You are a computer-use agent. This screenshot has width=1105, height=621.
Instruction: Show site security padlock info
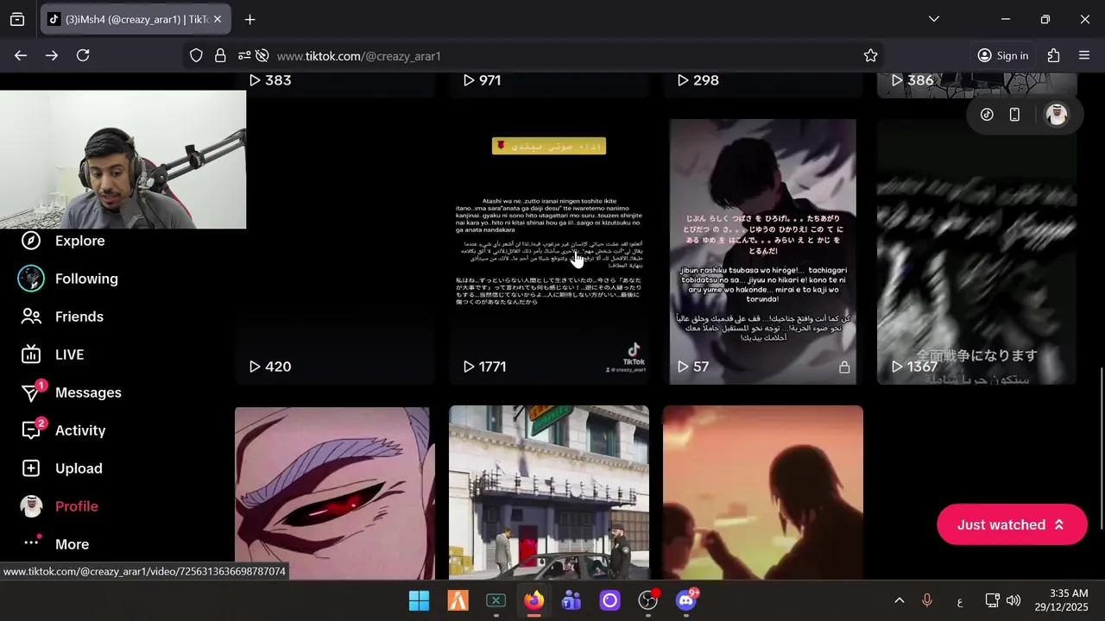tap(220, 55)
